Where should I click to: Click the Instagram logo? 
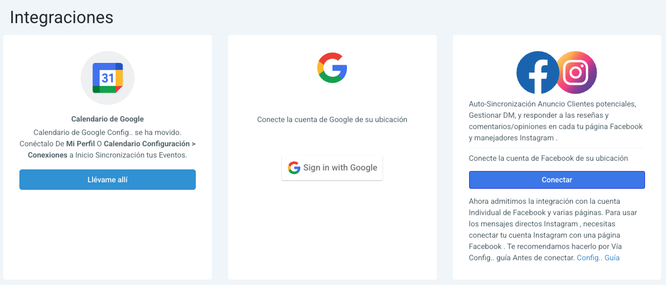(x=576, y=73)
